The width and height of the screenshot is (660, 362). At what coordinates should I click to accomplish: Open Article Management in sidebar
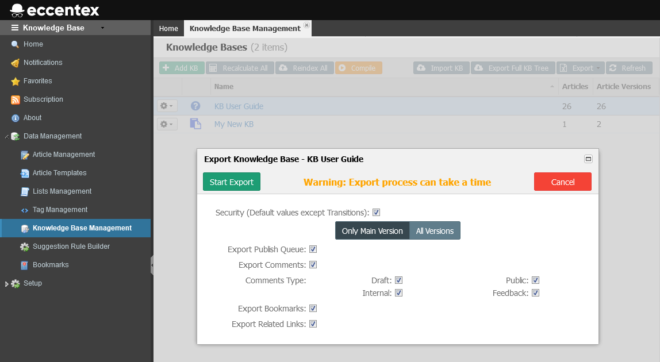64,155
